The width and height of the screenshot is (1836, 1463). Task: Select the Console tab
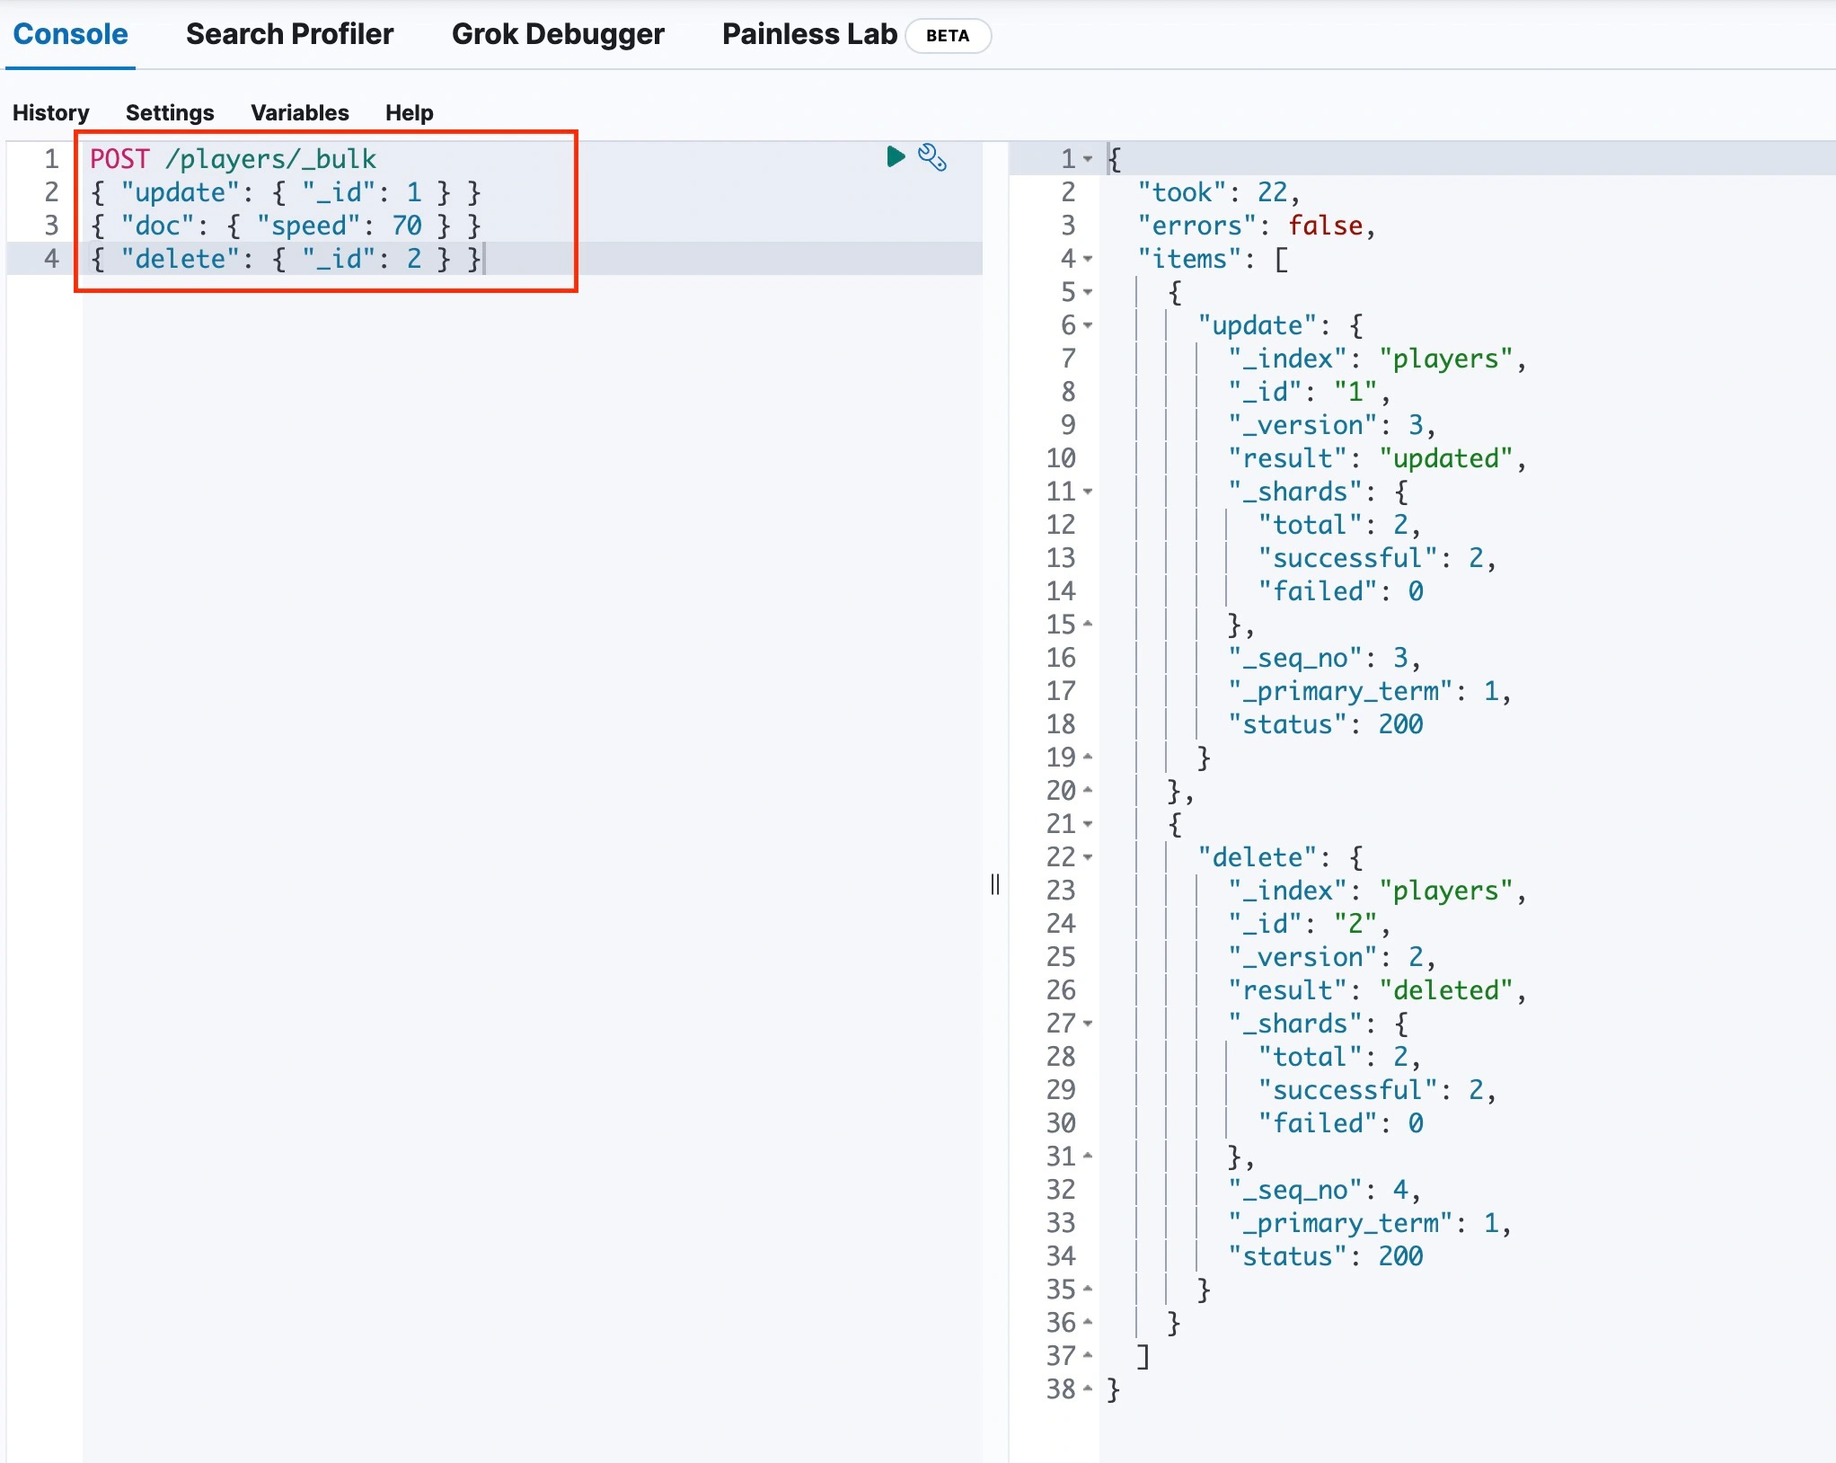pyautogui.click(x=70, y=34)
